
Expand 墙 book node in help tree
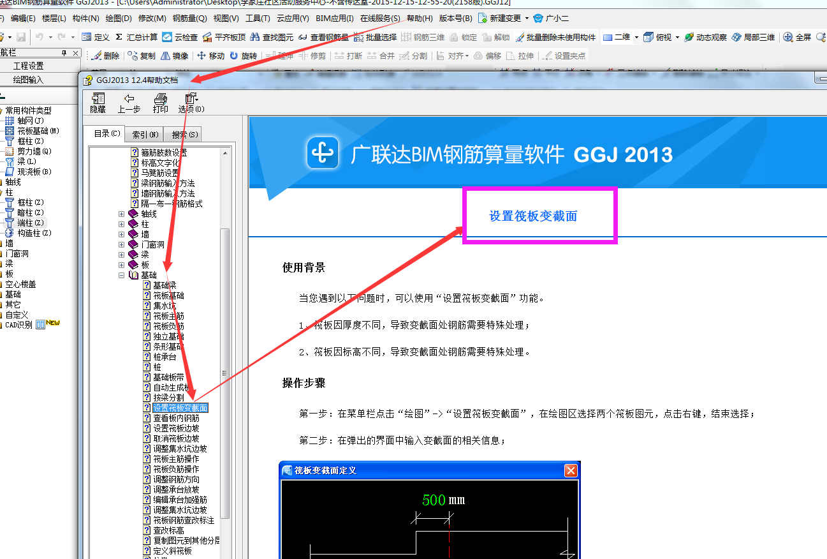(122, 234)
